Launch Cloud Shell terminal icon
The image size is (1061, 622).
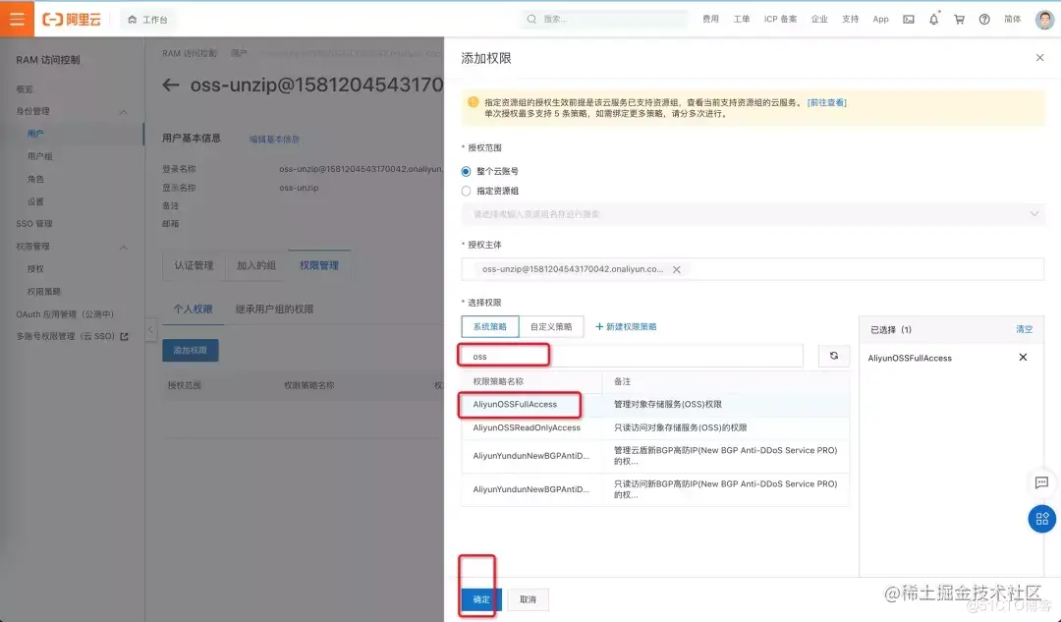[x=909, y=19]
